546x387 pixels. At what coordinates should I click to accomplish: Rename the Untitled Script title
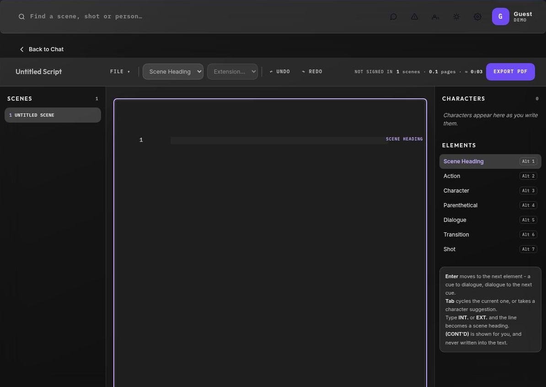[39, 72]
